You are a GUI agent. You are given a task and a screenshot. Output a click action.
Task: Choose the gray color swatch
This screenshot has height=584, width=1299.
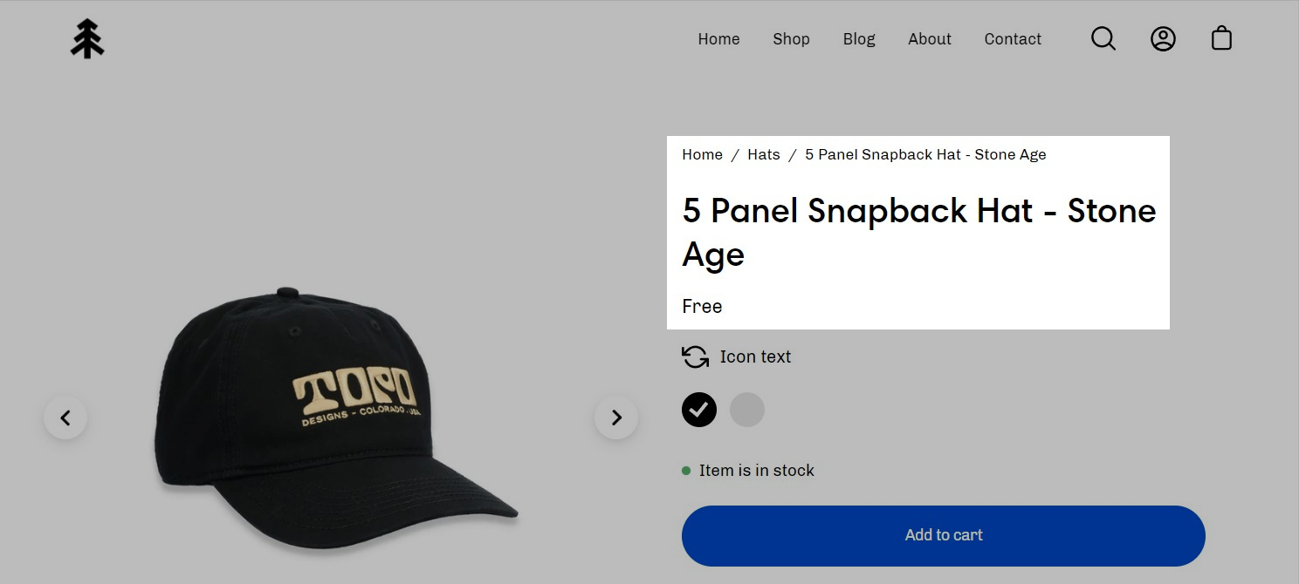(747, 410)
